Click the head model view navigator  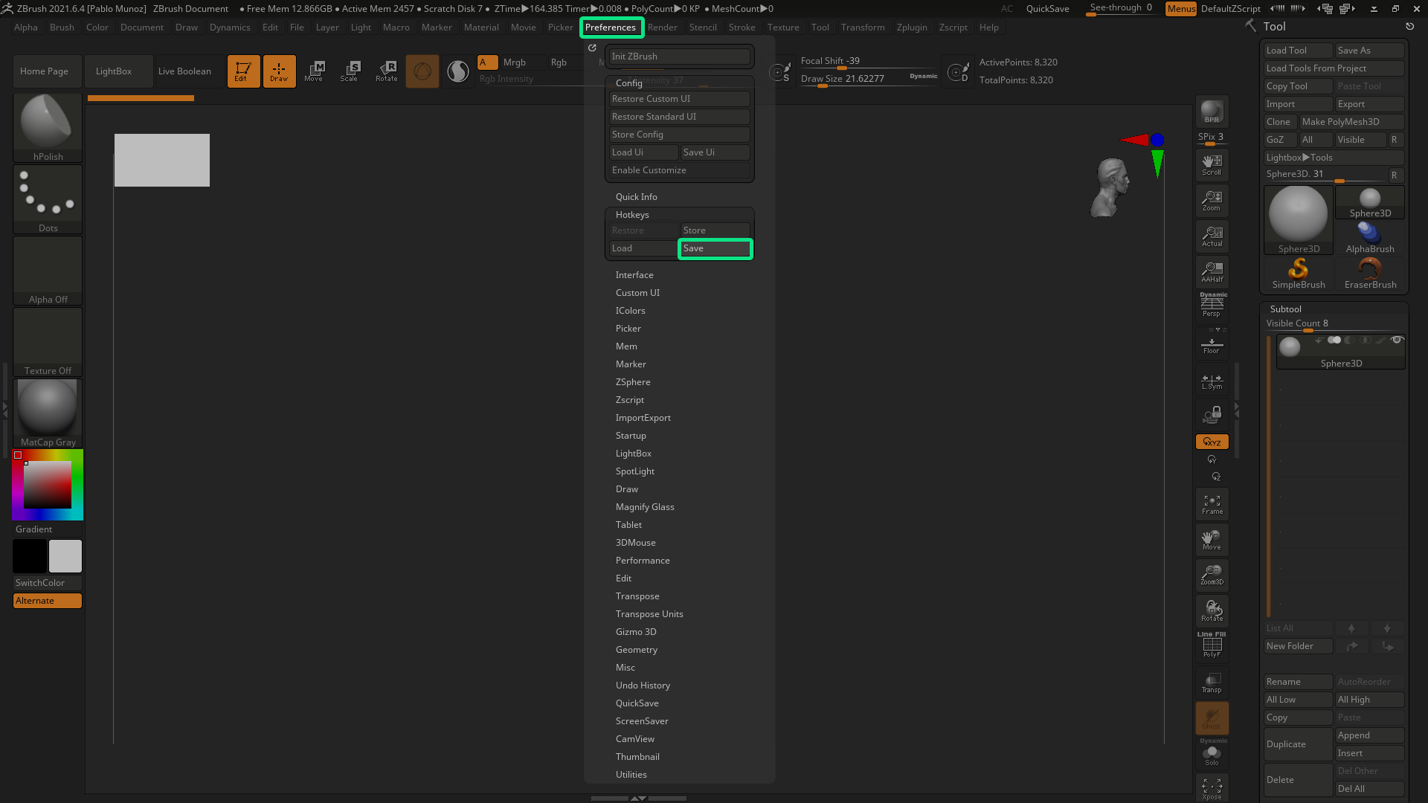[x=1110, y=187]
